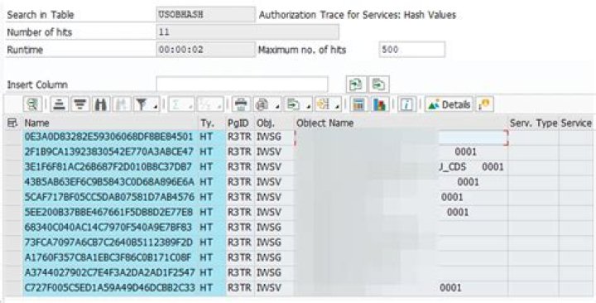Click the greyed-out Find Next icon
Viewport: 596px width, 303px height.
(x=122, y=104)
